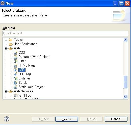The width and height of the screenshot is (131, 125).
Task: Minimize the New dialog window
Action: click(x=116, y=4)
